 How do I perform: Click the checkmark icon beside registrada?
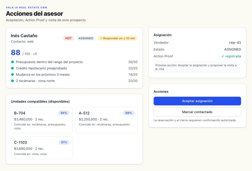click(x=223, y=56)
